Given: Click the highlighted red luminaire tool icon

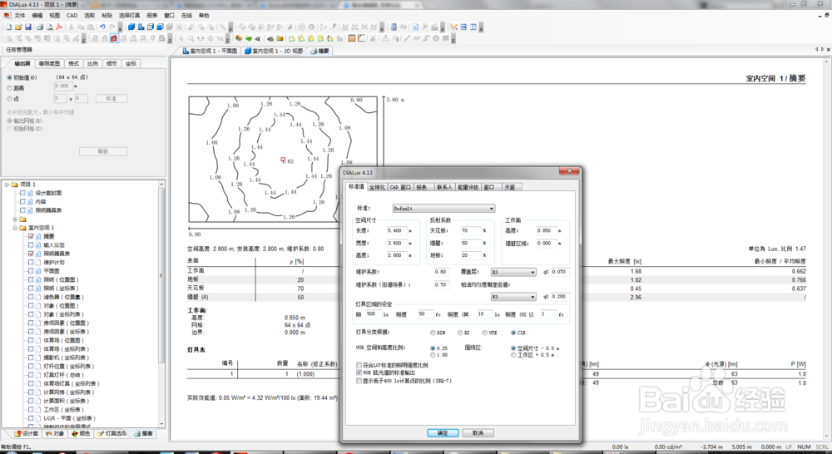Looking at the screenshot, I should (x=115, y=38).
